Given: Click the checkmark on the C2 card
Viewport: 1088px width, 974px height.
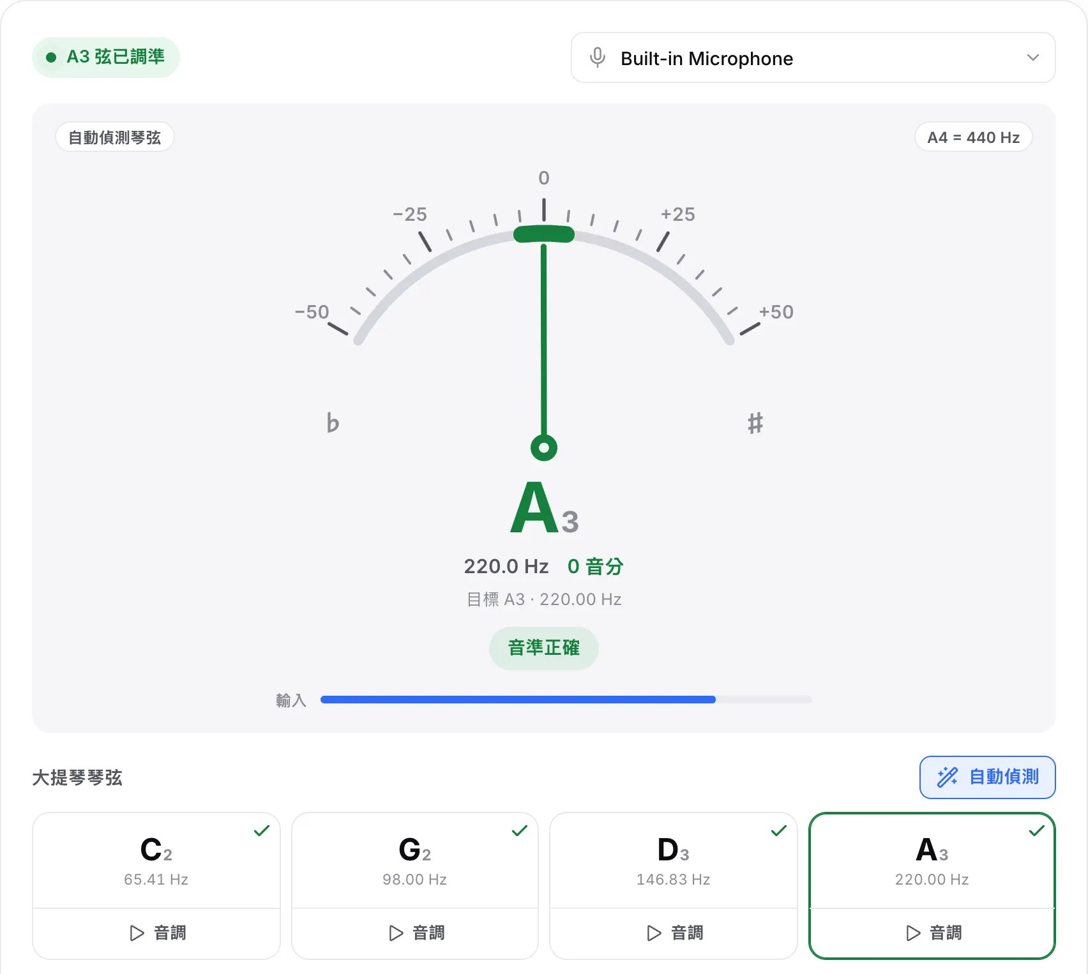Looking at the screenshot, I should tap(262, 831).
